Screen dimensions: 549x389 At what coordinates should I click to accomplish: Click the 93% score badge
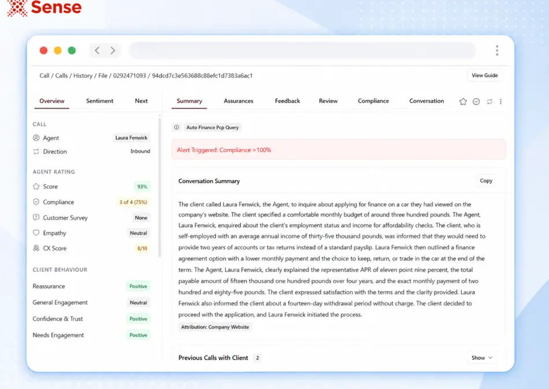click(x=142, y=186)
